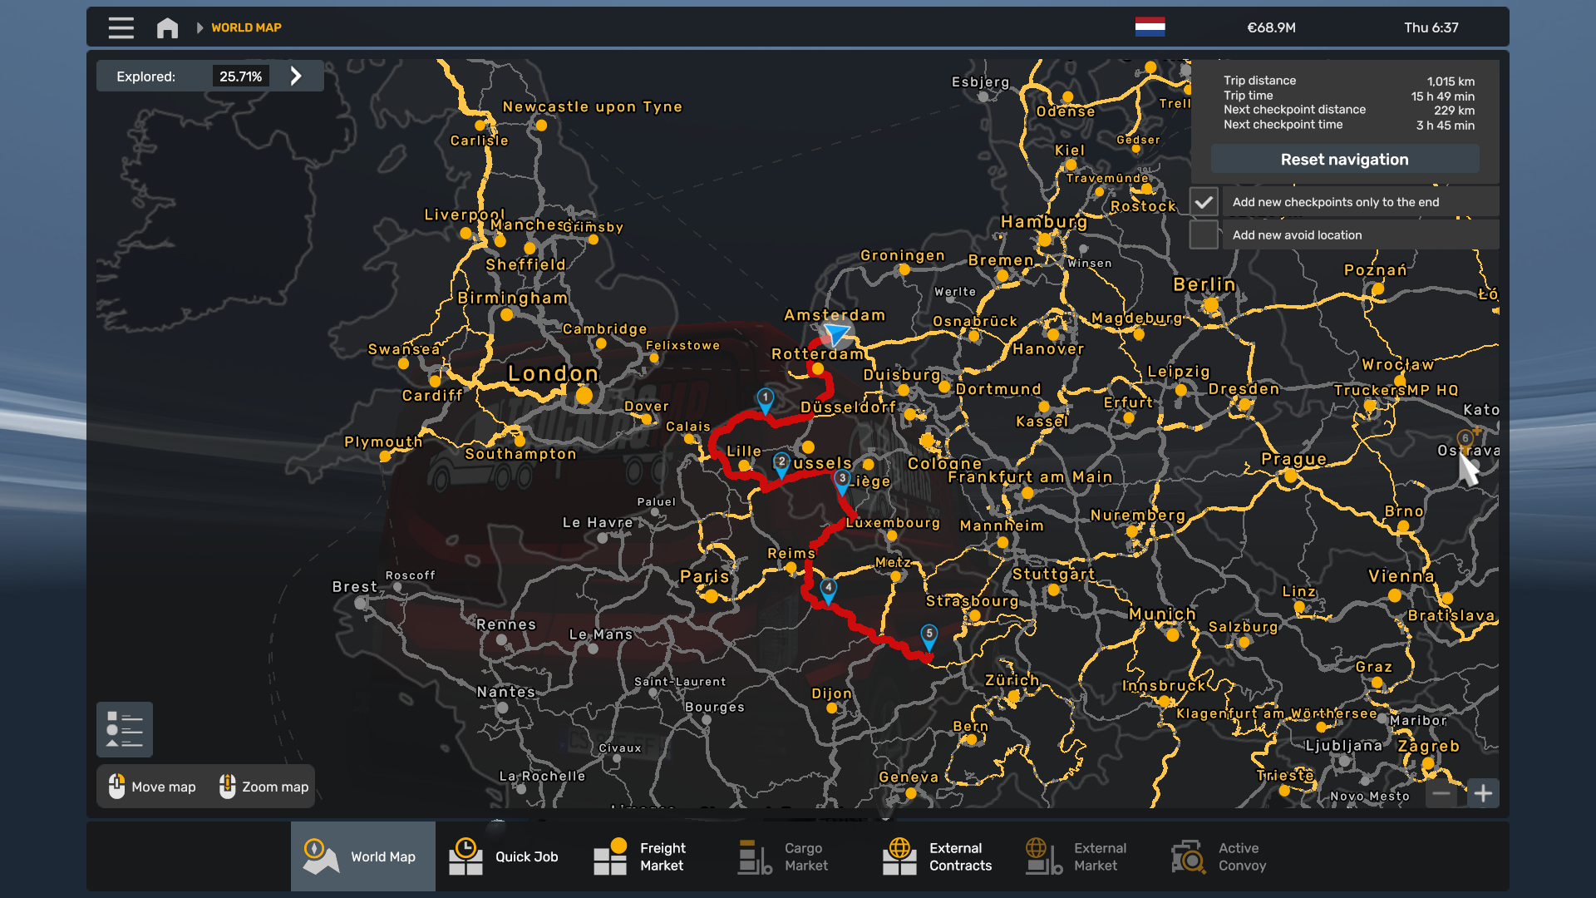Open the map legend icon
Screen dimensions: 1596x898
click(x=125, y=729)
